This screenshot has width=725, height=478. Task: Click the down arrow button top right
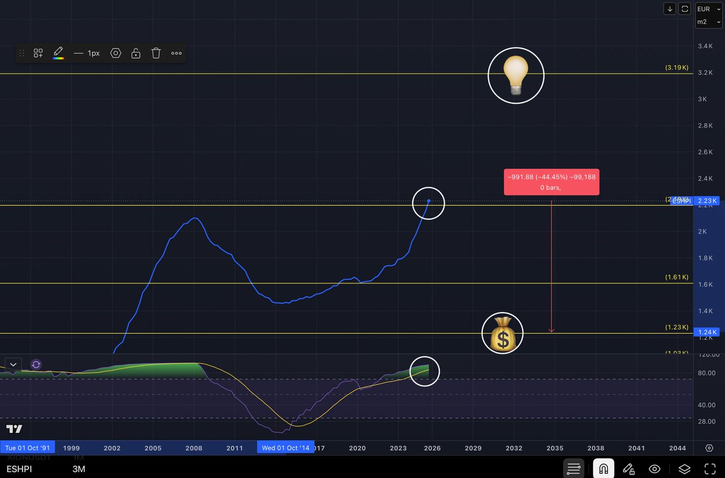(x=669, y=8)
